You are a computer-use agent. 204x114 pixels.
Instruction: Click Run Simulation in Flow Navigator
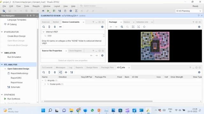(14, 57)
